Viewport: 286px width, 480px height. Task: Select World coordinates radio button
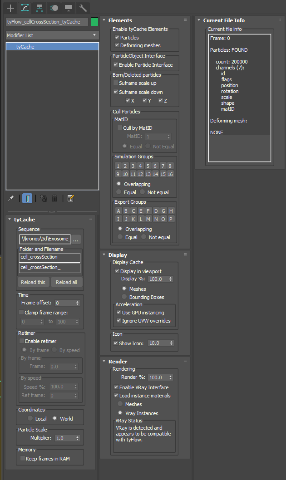pos(55,418)
